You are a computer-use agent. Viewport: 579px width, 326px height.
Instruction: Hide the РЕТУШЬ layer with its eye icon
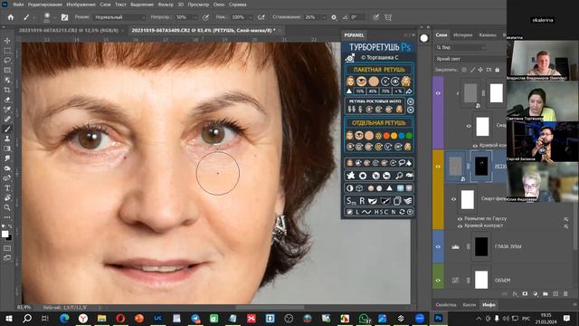pyautogui.click(x=438, y=167)
